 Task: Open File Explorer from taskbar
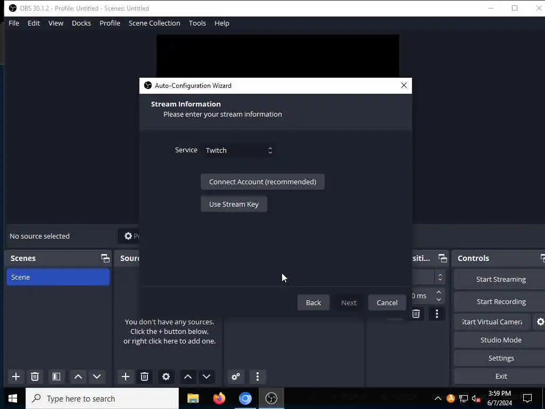[193, 398]
